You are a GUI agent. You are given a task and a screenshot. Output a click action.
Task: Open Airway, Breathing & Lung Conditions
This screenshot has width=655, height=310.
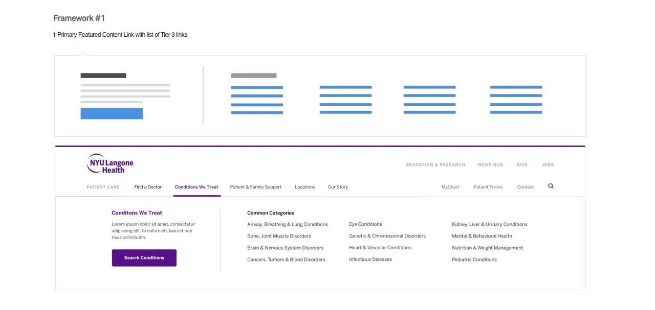tap(288, 224)
